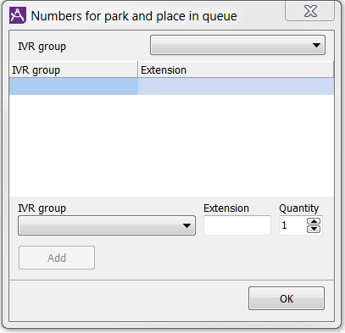345x333 pixels.
Task: Click the purple compass app icon in title bar
Action: [18, 15]
